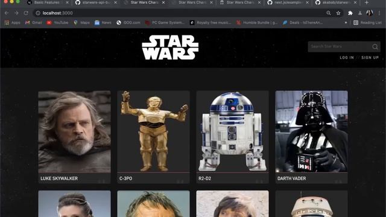
Task: Open the Luke Skywalker portrait
Action: pyautogui.click(x=75, y=131)
